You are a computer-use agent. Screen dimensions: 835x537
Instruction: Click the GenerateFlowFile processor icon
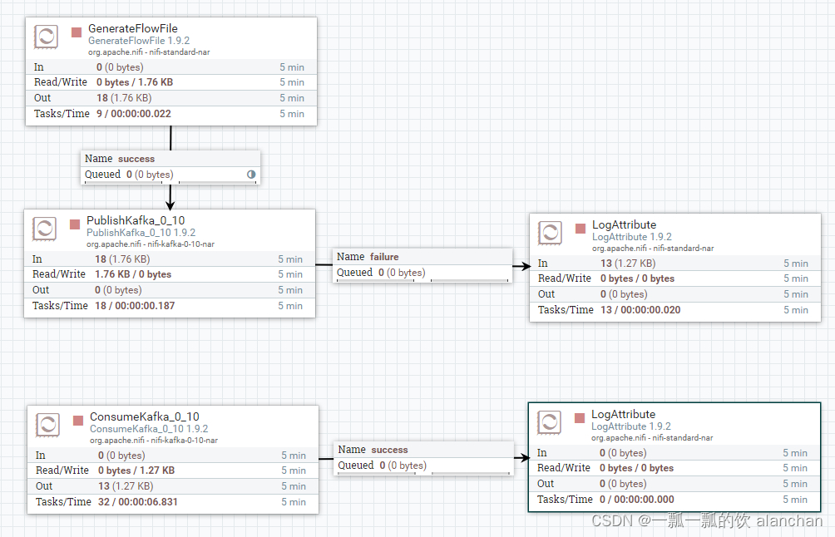[47, 37]
